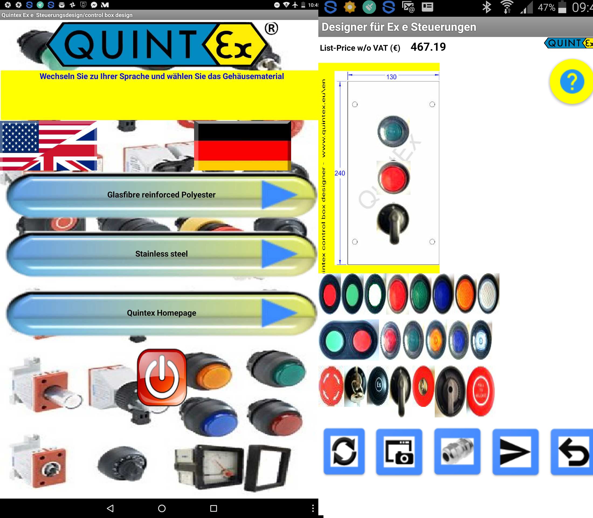Select the selector switch in drawing

pyautogui.click(x=393, y=223)
